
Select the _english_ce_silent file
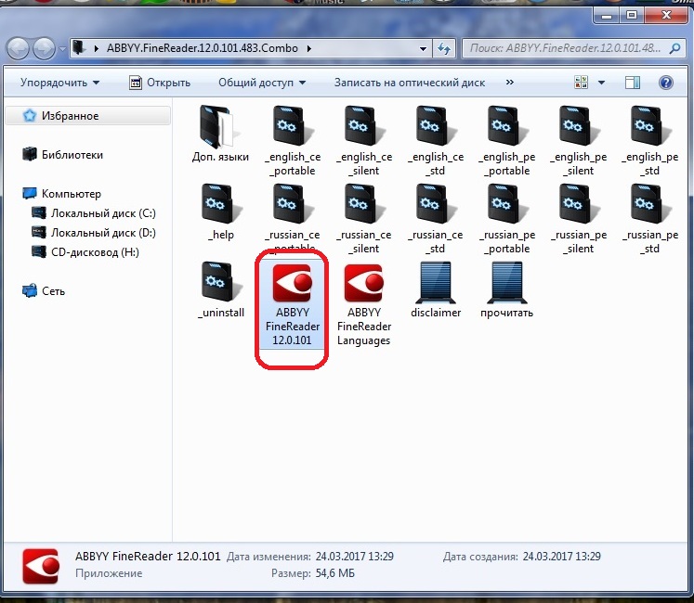pyautogui.click(x=364, y=141)
